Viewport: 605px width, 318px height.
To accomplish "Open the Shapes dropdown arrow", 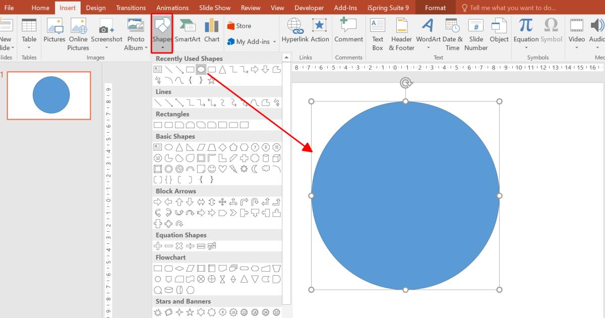I will [162, 47].
